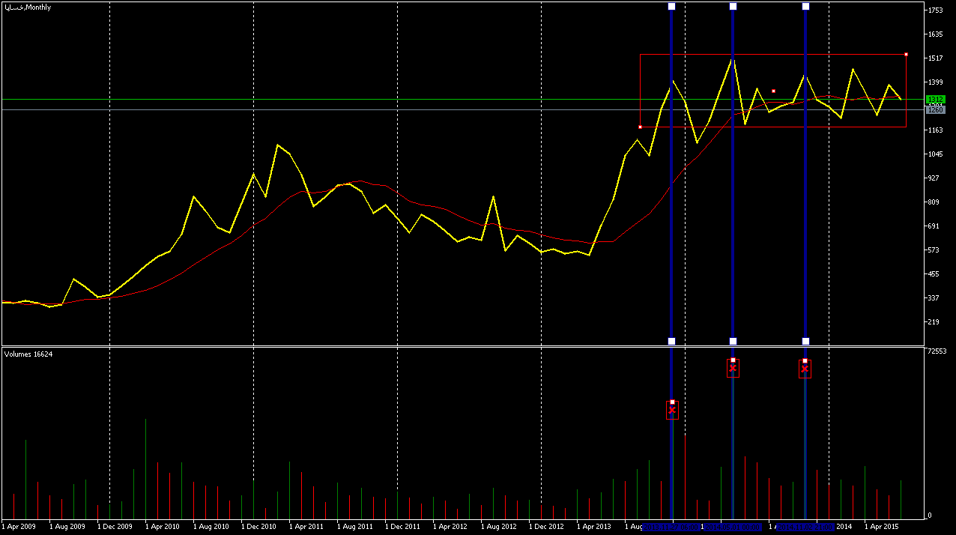Click the red X marker on the 2014.11.02 line

pyautogui.click(x=805, y=369)
